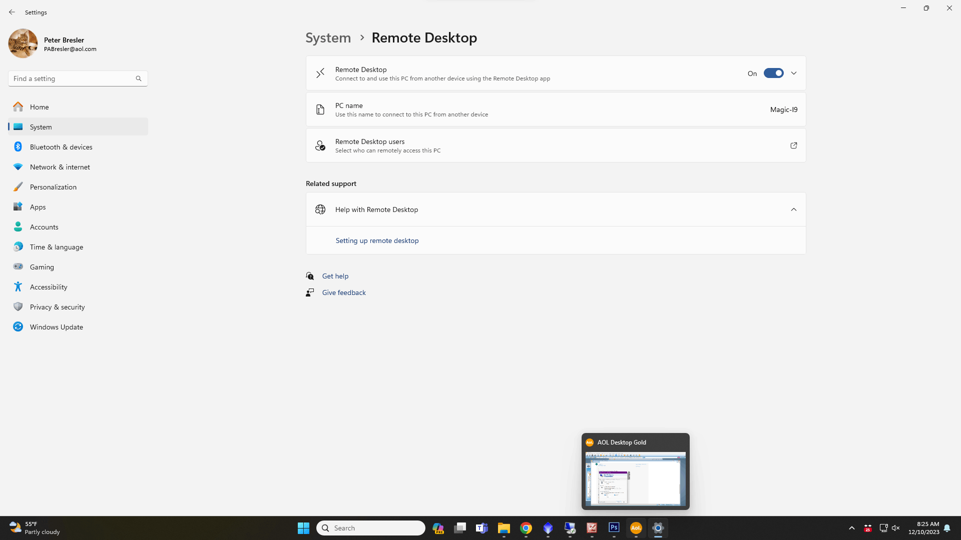Open Remote Desktop users external link icon
Image resolution: width=961 pixels, height=540 pixels.
(794, 145)
